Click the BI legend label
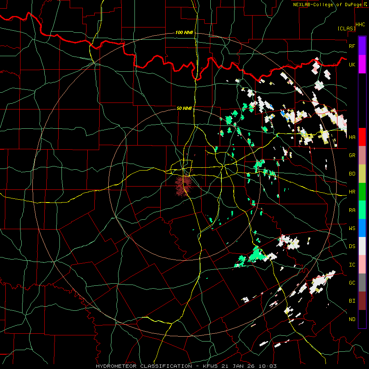369x369 pixels. [352, 301]
